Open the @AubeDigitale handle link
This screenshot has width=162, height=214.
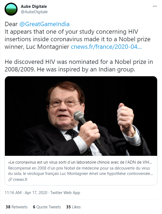[34, 12]
